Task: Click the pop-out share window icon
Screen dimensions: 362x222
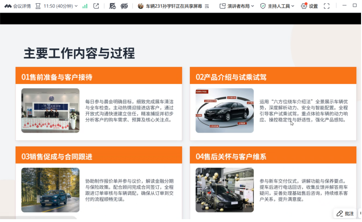Action: 96,6
